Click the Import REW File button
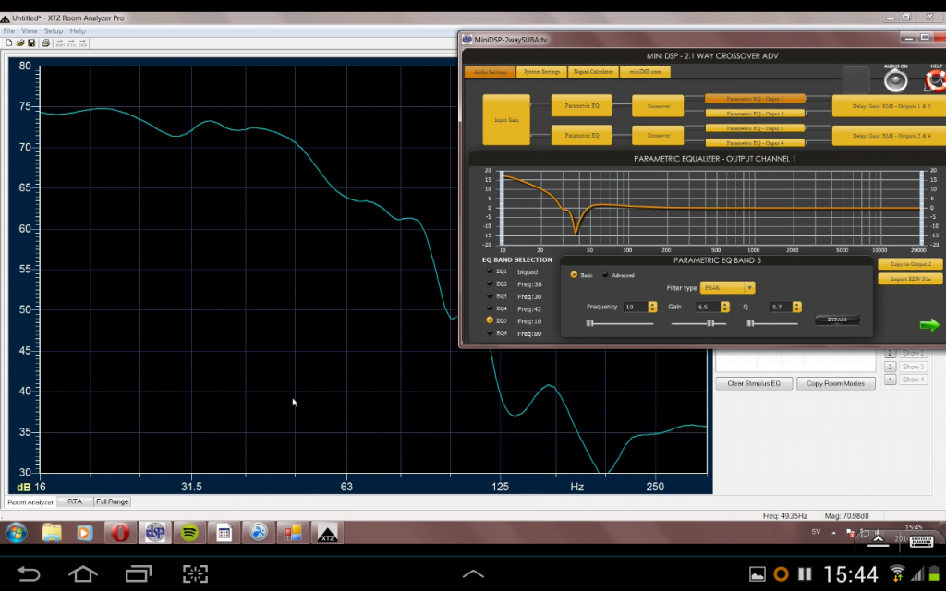The image size is (946, 591). pos(910,279)
